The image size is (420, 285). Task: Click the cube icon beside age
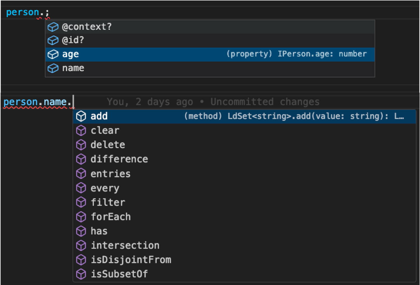53,54
